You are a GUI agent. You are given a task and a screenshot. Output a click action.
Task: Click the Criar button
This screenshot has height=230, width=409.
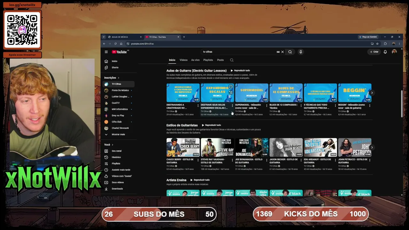[374, 52]
